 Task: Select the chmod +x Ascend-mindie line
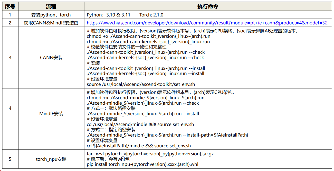tap(146, 98)
